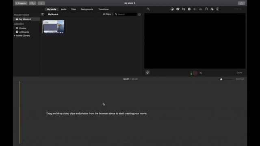Open Color Correction palette tool

tap(178, 9)
